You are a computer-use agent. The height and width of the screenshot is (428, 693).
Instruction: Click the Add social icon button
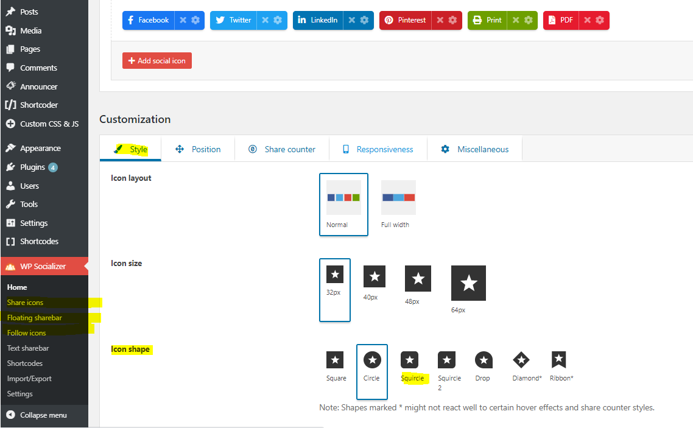point(157,61)
